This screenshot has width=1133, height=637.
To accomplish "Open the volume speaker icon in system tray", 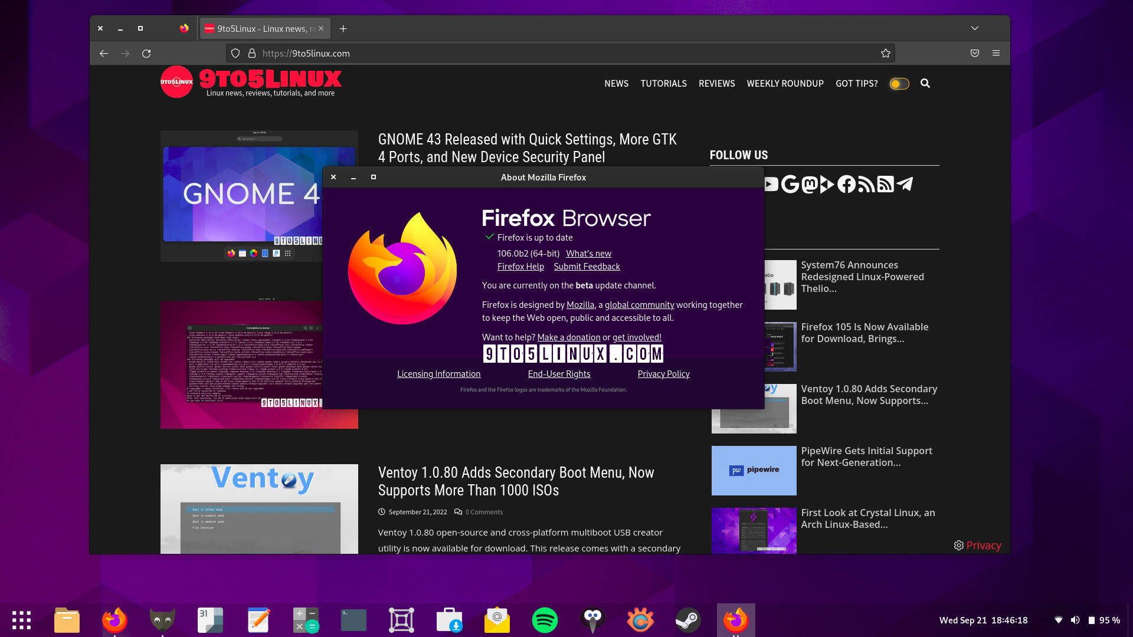I will point(1075,620).
